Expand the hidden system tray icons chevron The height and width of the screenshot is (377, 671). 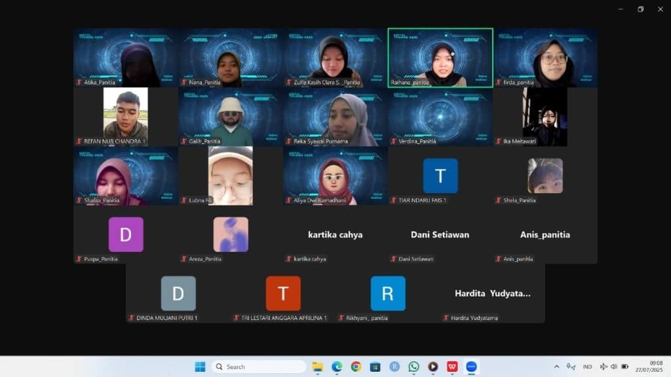point(556,367)
